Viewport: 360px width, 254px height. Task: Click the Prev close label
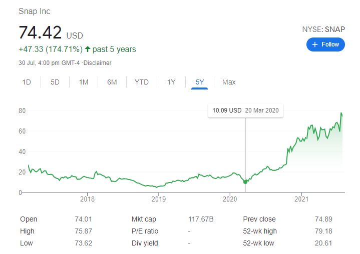click(x=259, y=219)
